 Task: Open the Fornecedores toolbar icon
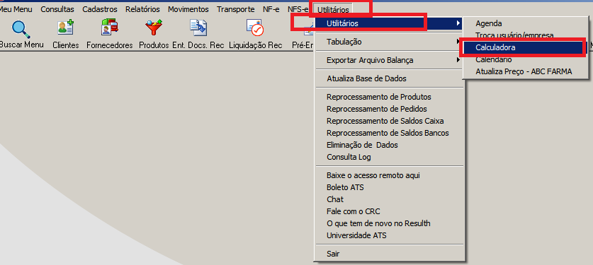point(110,28)
